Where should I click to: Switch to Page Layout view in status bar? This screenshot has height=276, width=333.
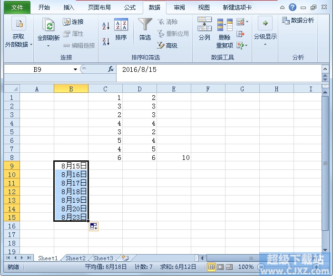click(x=220, y=266)
